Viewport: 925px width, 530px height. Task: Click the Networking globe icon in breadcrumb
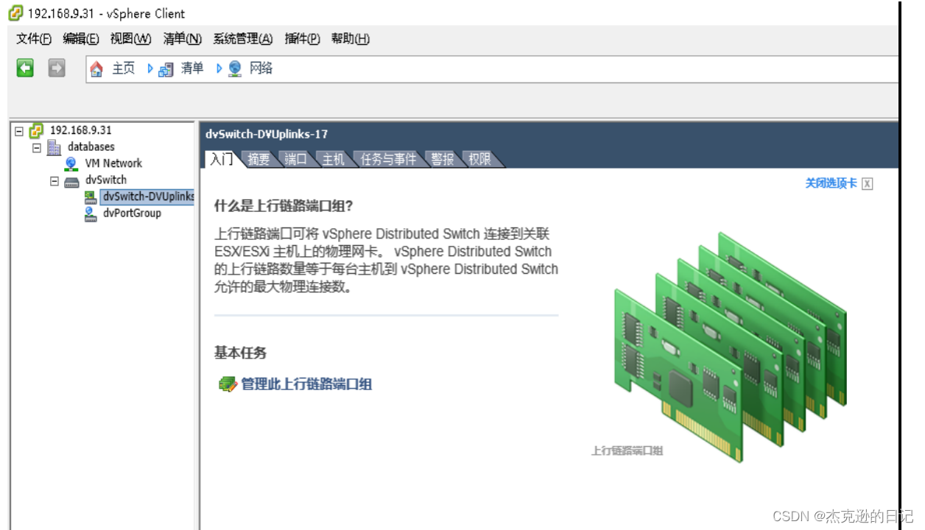235,69
